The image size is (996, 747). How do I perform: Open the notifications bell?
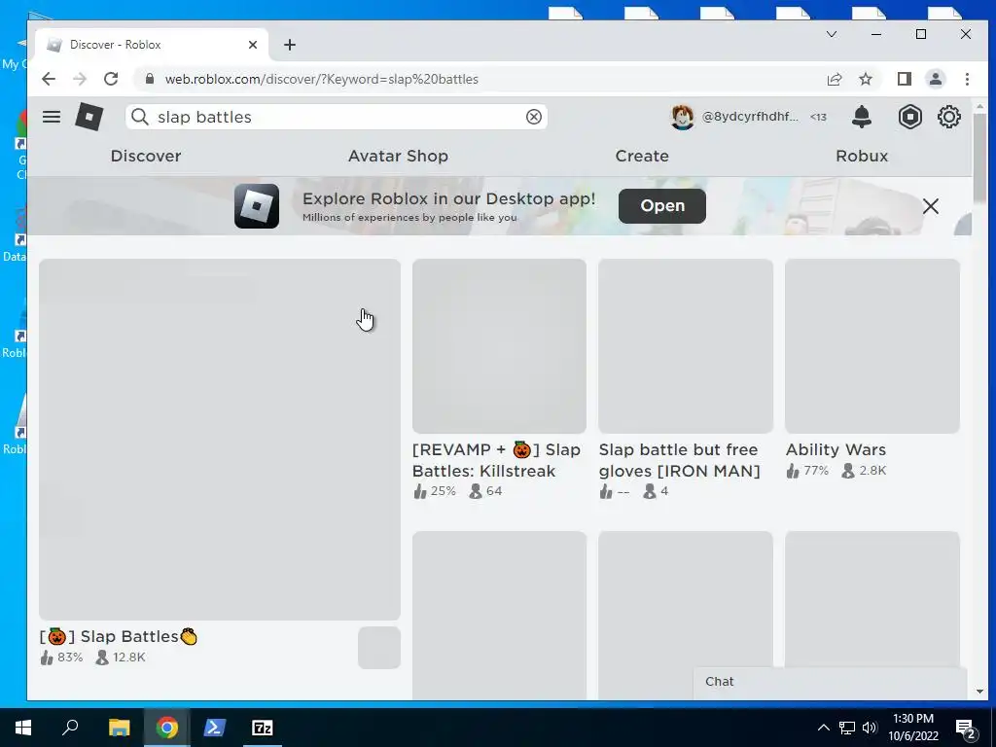tap(862, 117)
